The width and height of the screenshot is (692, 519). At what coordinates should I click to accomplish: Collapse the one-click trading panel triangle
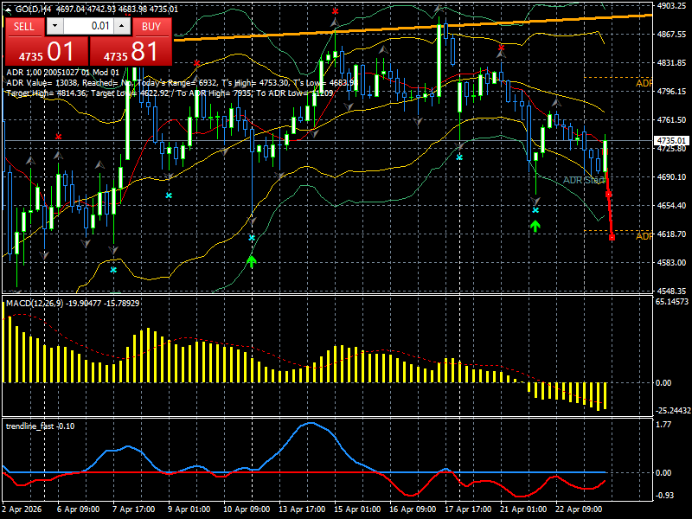[8, 10]
